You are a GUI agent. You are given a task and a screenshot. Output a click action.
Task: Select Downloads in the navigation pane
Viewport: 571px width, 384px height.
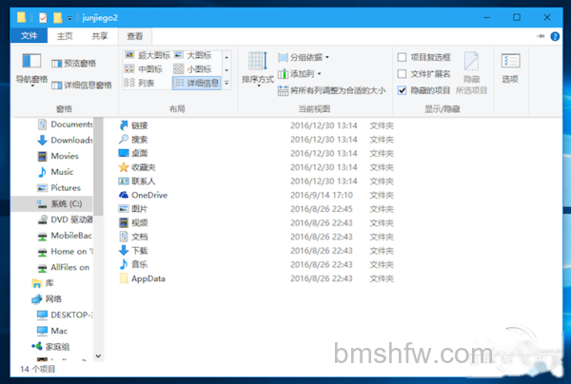(x=65, y=140)
